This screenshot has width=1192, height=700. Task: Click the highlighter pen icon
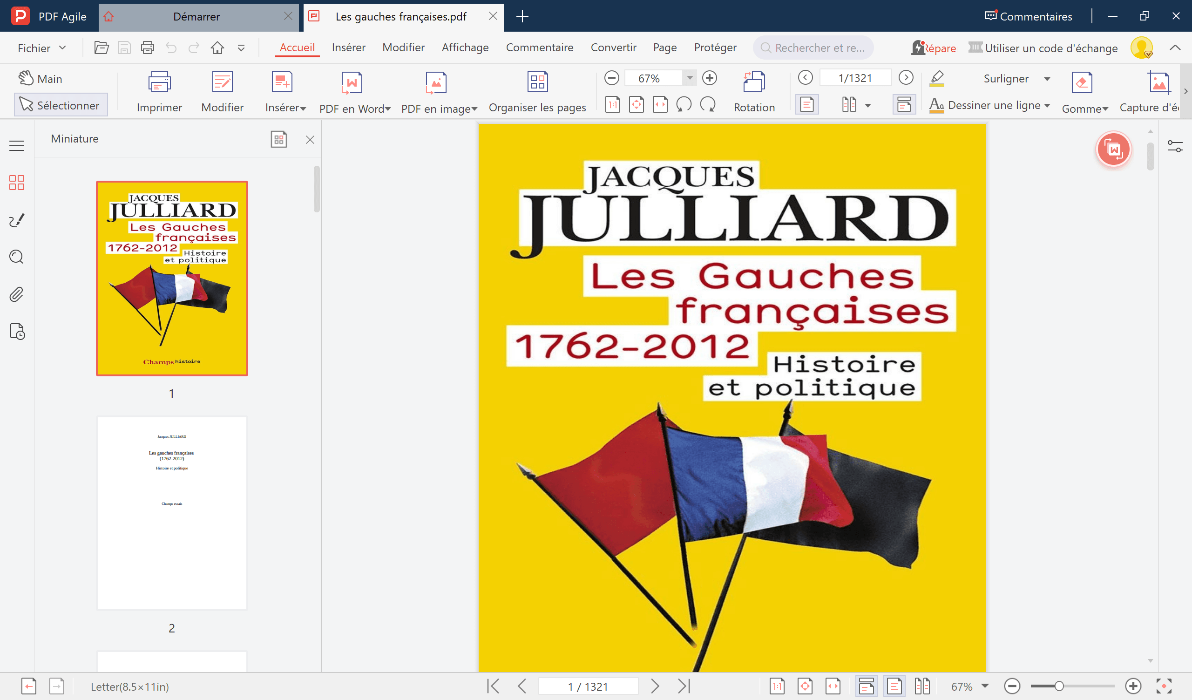coord(936,79)
